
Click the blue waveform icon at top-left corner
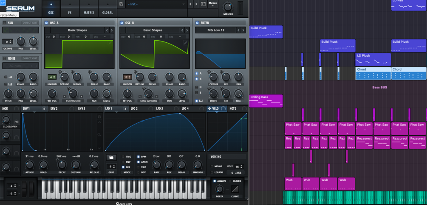pyautogui.click(x=3, y=3)
